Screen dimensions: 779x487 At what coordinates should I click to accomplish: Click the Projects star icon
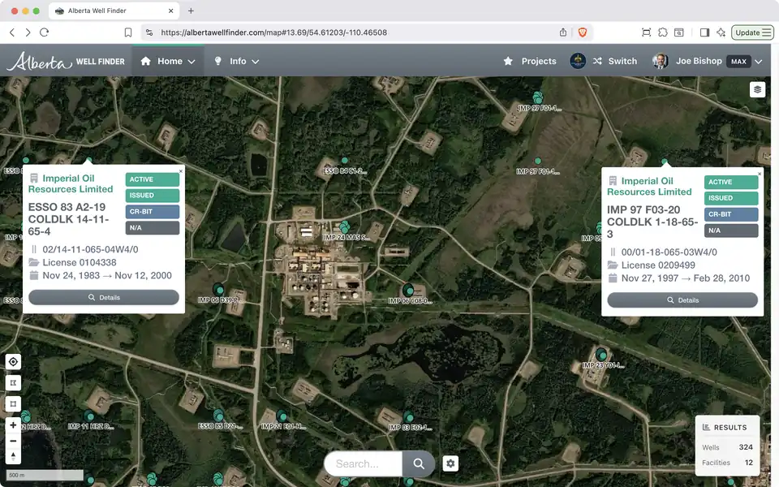click(508, 61)
